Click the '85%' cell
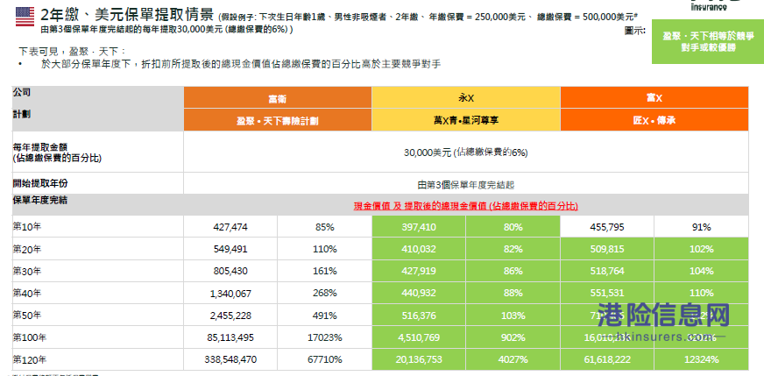Viewport: 764px width, 376px height. 324,227
